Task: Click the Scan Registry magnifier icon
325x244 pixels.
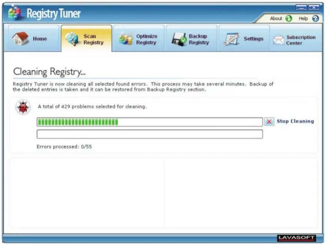Action: point(72,39)
